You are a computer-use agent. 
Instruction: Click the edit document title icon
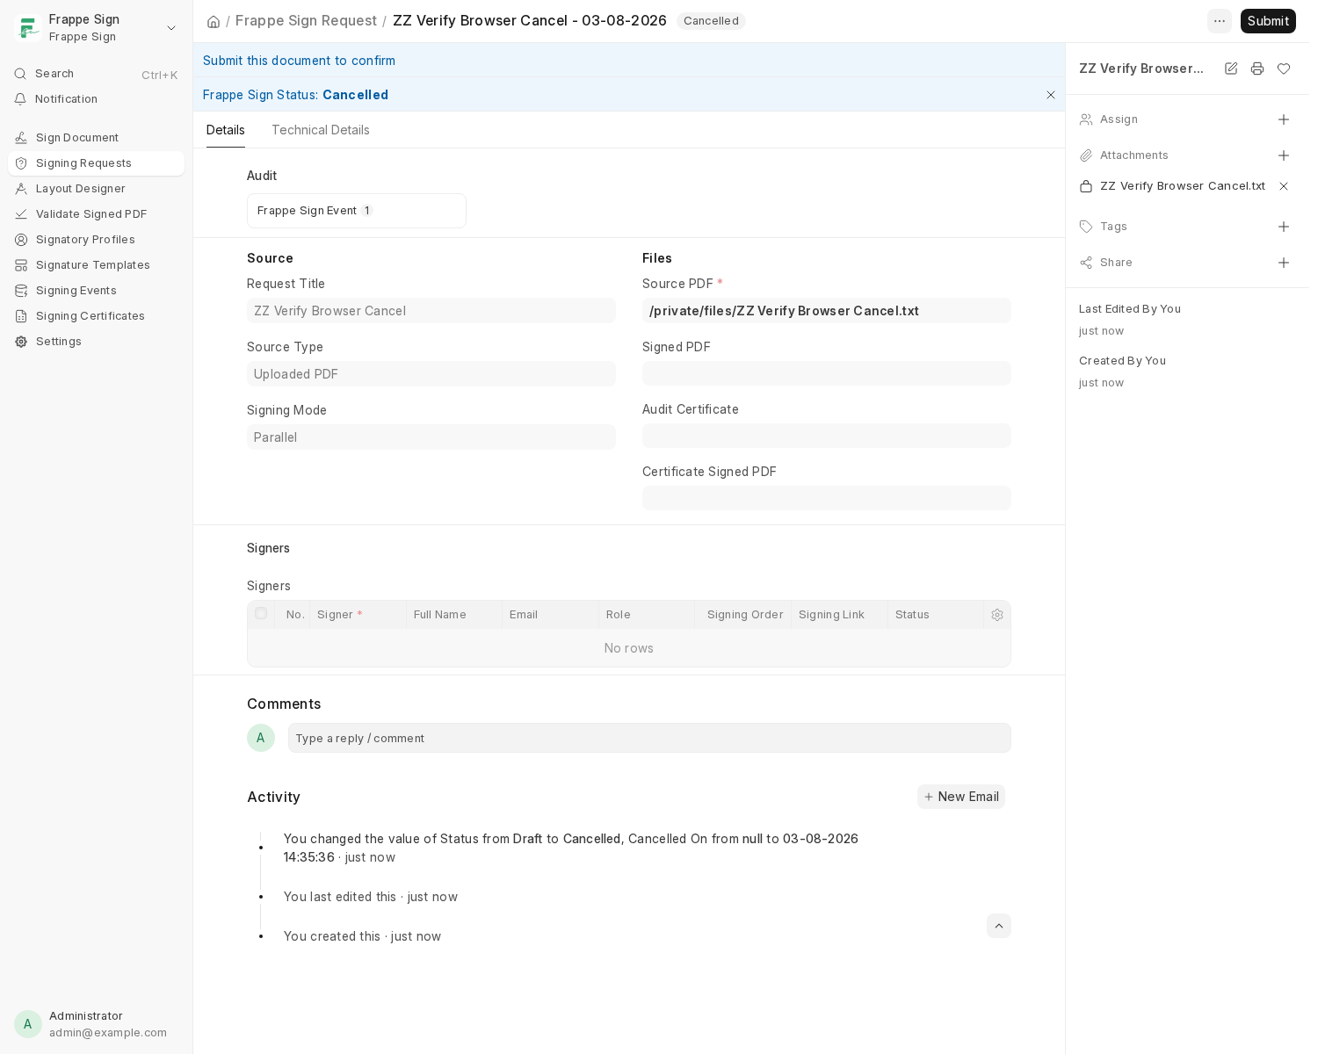(1231, 69)
